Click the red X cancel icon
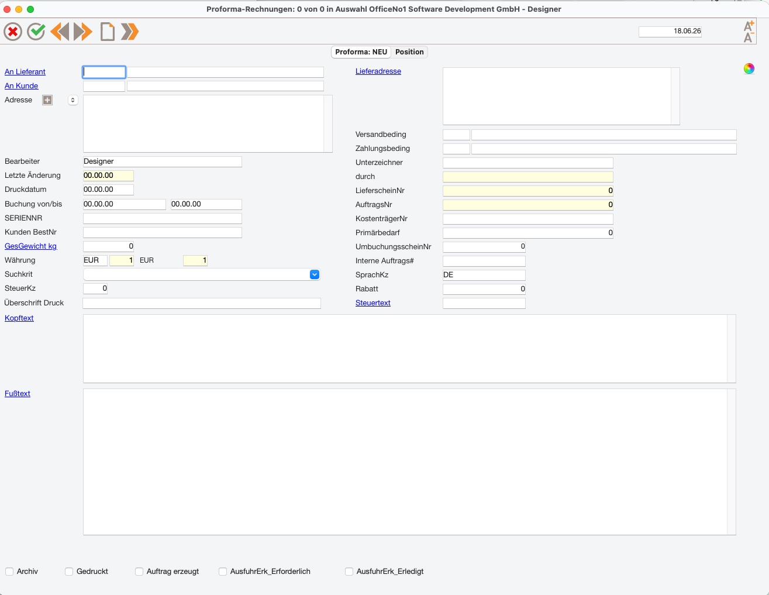The image size is (769, 595). pyautogui.click(x=13, y=32)
